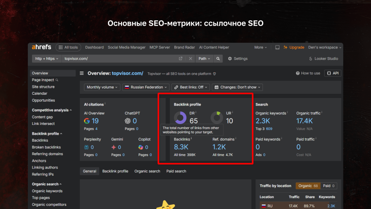Click 2.3K keywords link in RU row

click(x=331, y=206)
